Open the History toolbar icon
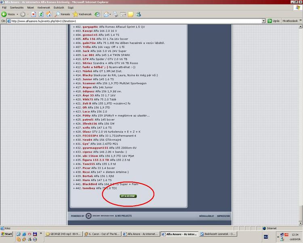The width and height of the screenshot is (303, 243). coord(97,14)
